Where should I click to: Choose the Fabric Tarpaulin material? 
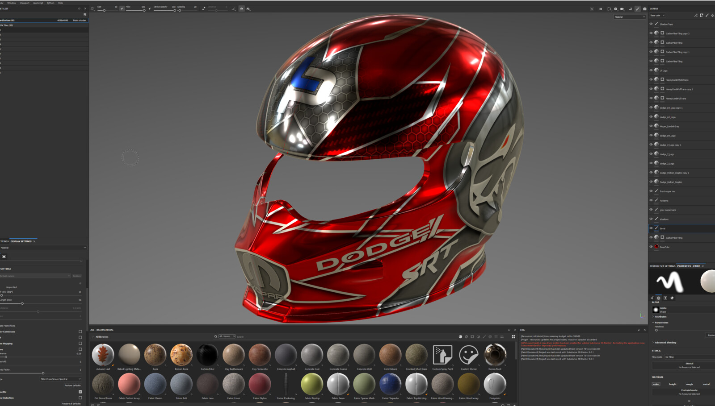click(x=390, y=384)
